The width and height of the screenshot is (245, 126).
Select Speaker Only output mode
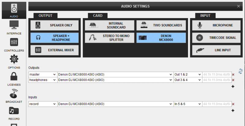click(x=55, y=25)
